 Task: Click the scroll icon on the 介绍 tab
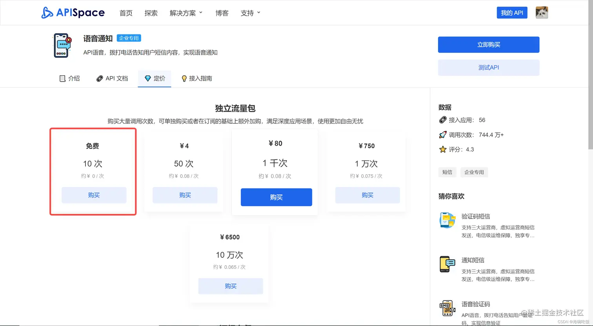point(62,78)
